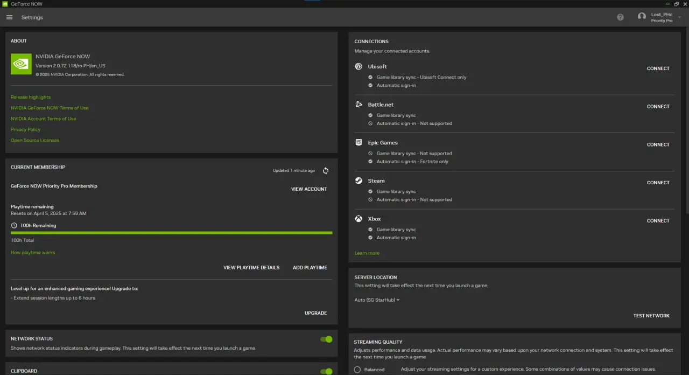
Task: Open the help question mark icon
Action: coord(620,17)
